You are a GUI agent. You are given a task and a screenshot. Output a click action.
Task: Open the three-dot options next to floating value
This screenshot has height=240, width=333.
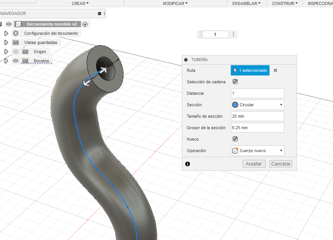pos(233,34)
